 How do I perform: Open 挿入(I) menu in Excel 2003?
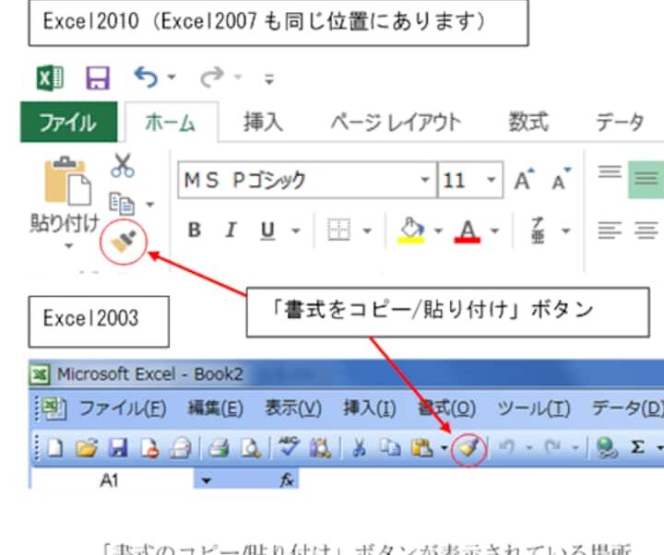click(370, 408)
